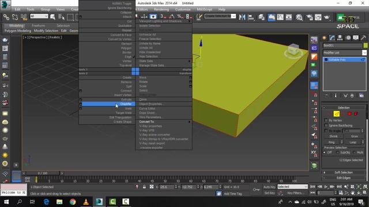Screen dimensions: 369x207
Task: Click the Select and Link toolbar icon
Action: (x=6, y=17)
